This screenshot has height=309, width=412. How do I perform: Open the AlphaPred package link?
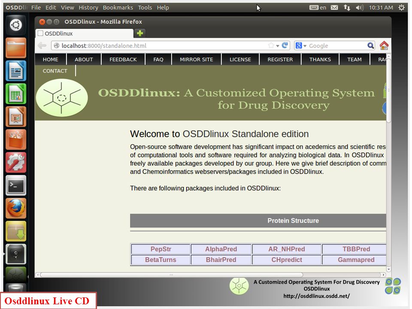click(x=221, y=249)
